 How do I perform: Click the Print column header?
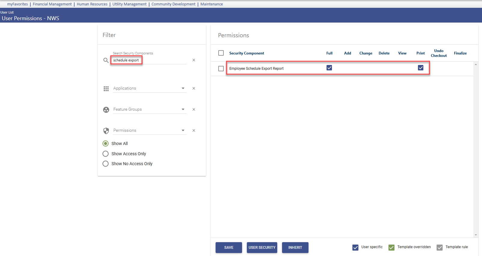421,53
